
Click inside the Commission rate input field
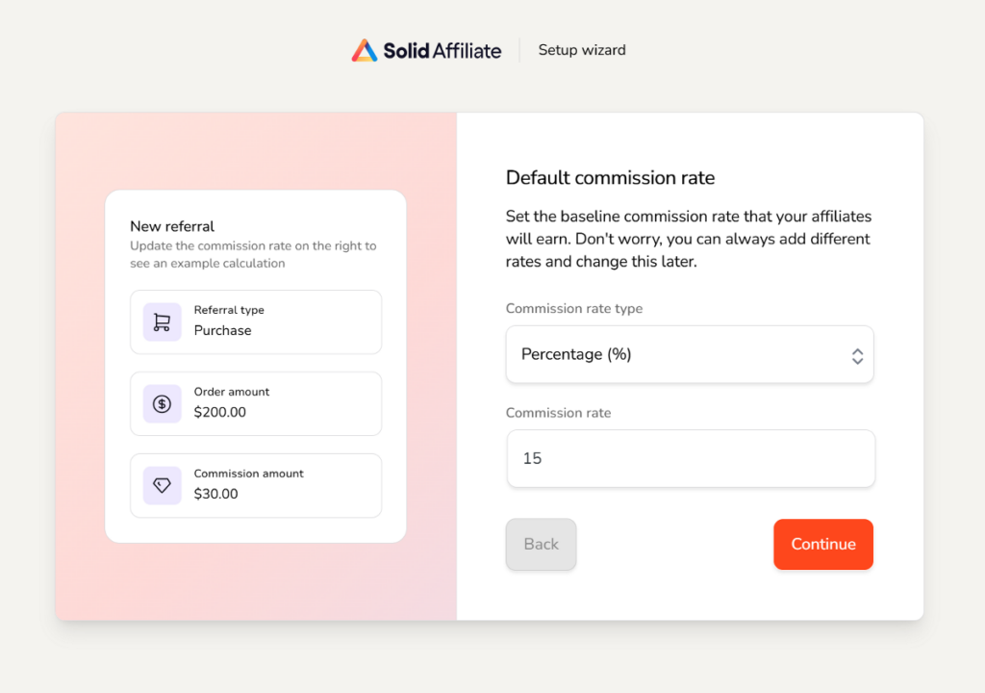tap(691, 459)
